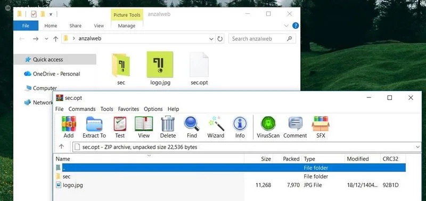Screen dimensions: 426x201
Task: Sort by Name column header
Action: tap(149, 159)
